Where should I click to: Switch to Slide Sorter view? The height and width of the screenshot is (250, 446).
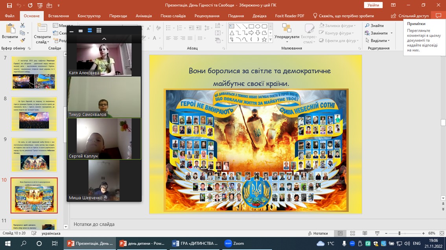click(353, 233)
